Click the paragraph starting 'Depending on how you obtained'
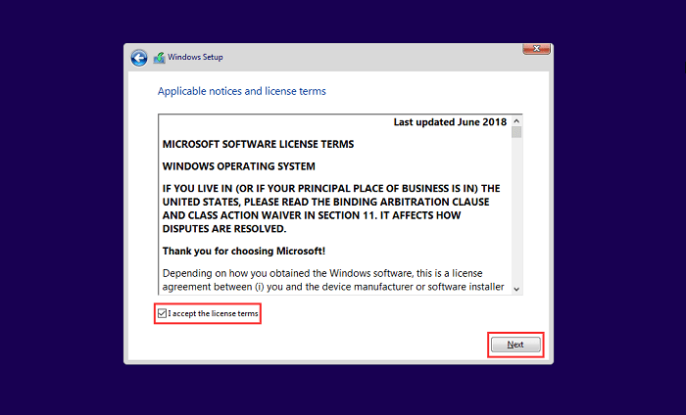Screen dimensions: 686x415 [x=333, y=280]
